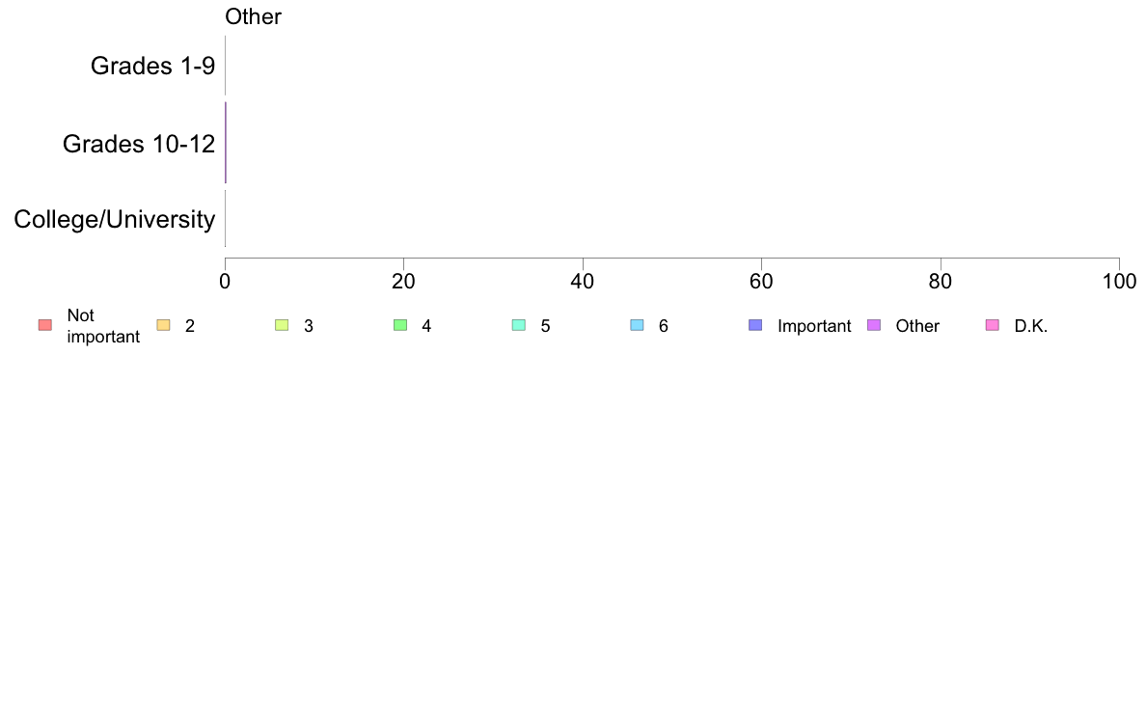Viewport: 1146px width, 710px height.
Task: Click the orange legend swatch for 2
Action: (164, 325)
